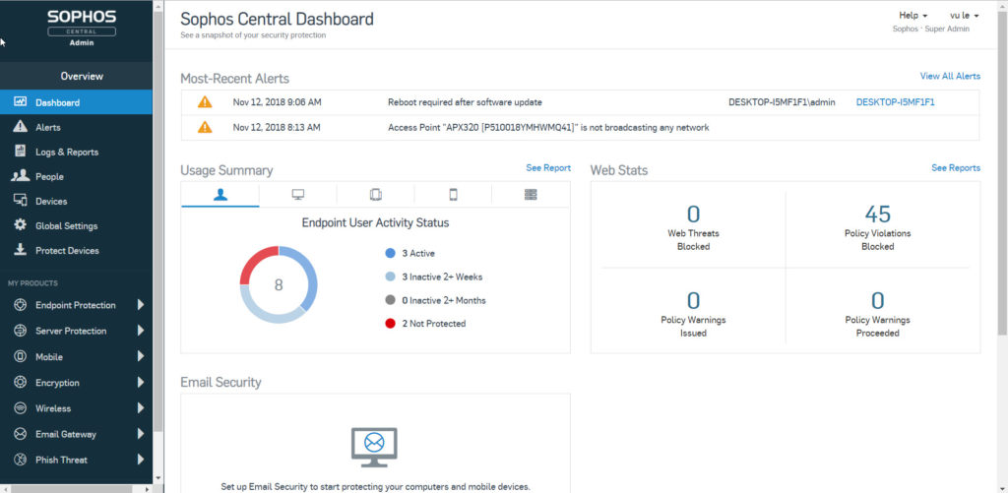Click the gray Inactive 2+ Months legend dot
The width and height of the screenshot is (1008, 493).
click(390, 300)
